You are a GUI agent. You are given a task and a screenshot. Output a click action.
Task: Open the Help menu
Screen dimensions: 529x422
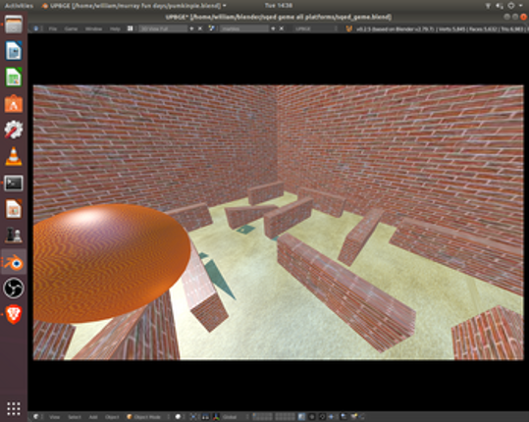click(x=115, y=29)
